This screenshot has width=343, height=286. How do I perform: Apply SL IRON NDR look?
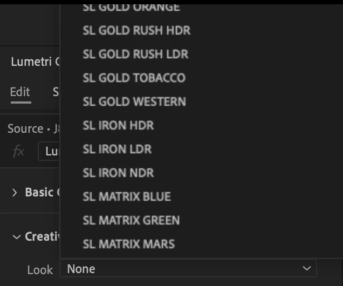[x=118, y=173]
